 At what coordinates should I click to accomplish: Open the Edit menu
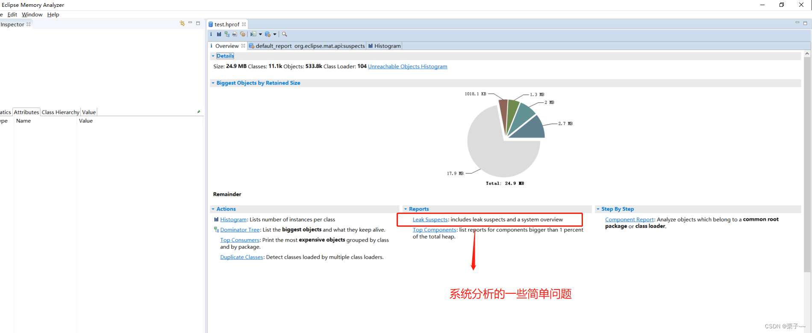[x=12, y=15]
